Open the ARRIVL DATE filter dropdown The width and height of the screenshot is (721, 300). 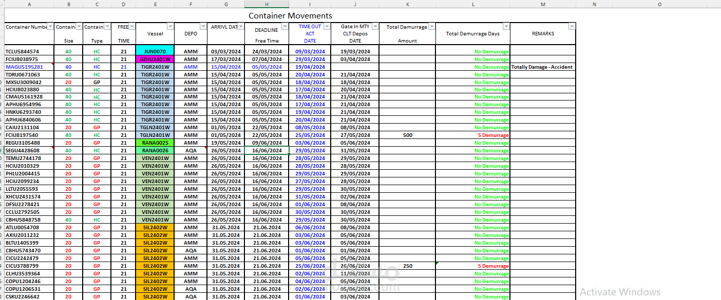click(x=241, y=26)
